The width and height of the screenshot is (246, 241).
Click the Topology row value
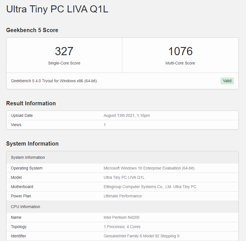coord(122,227)
